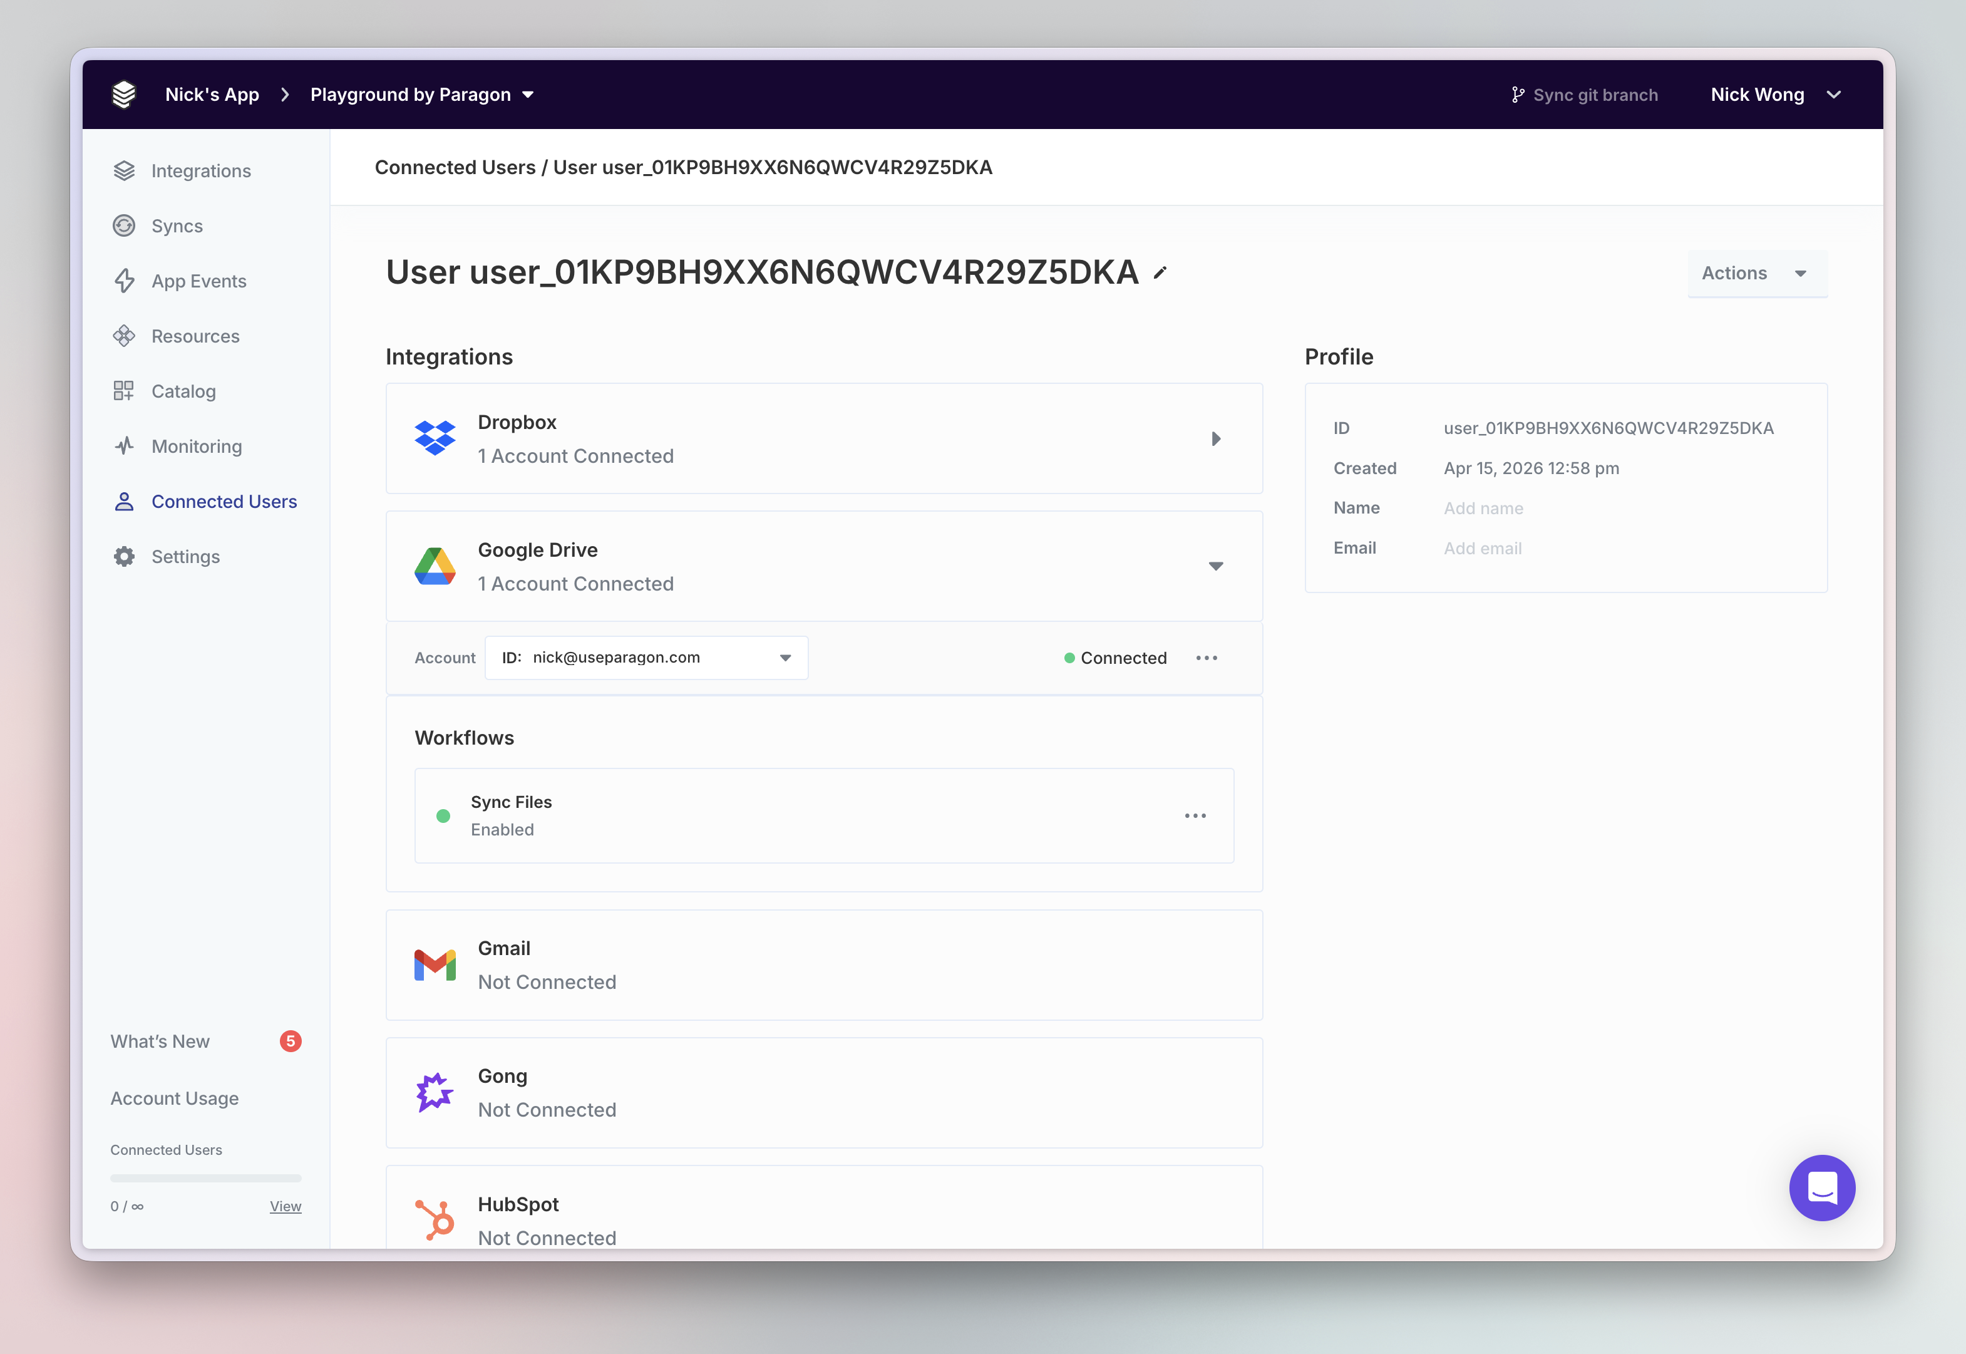
Task: Click the Connected Users person icon
Action: click(125, 502)
